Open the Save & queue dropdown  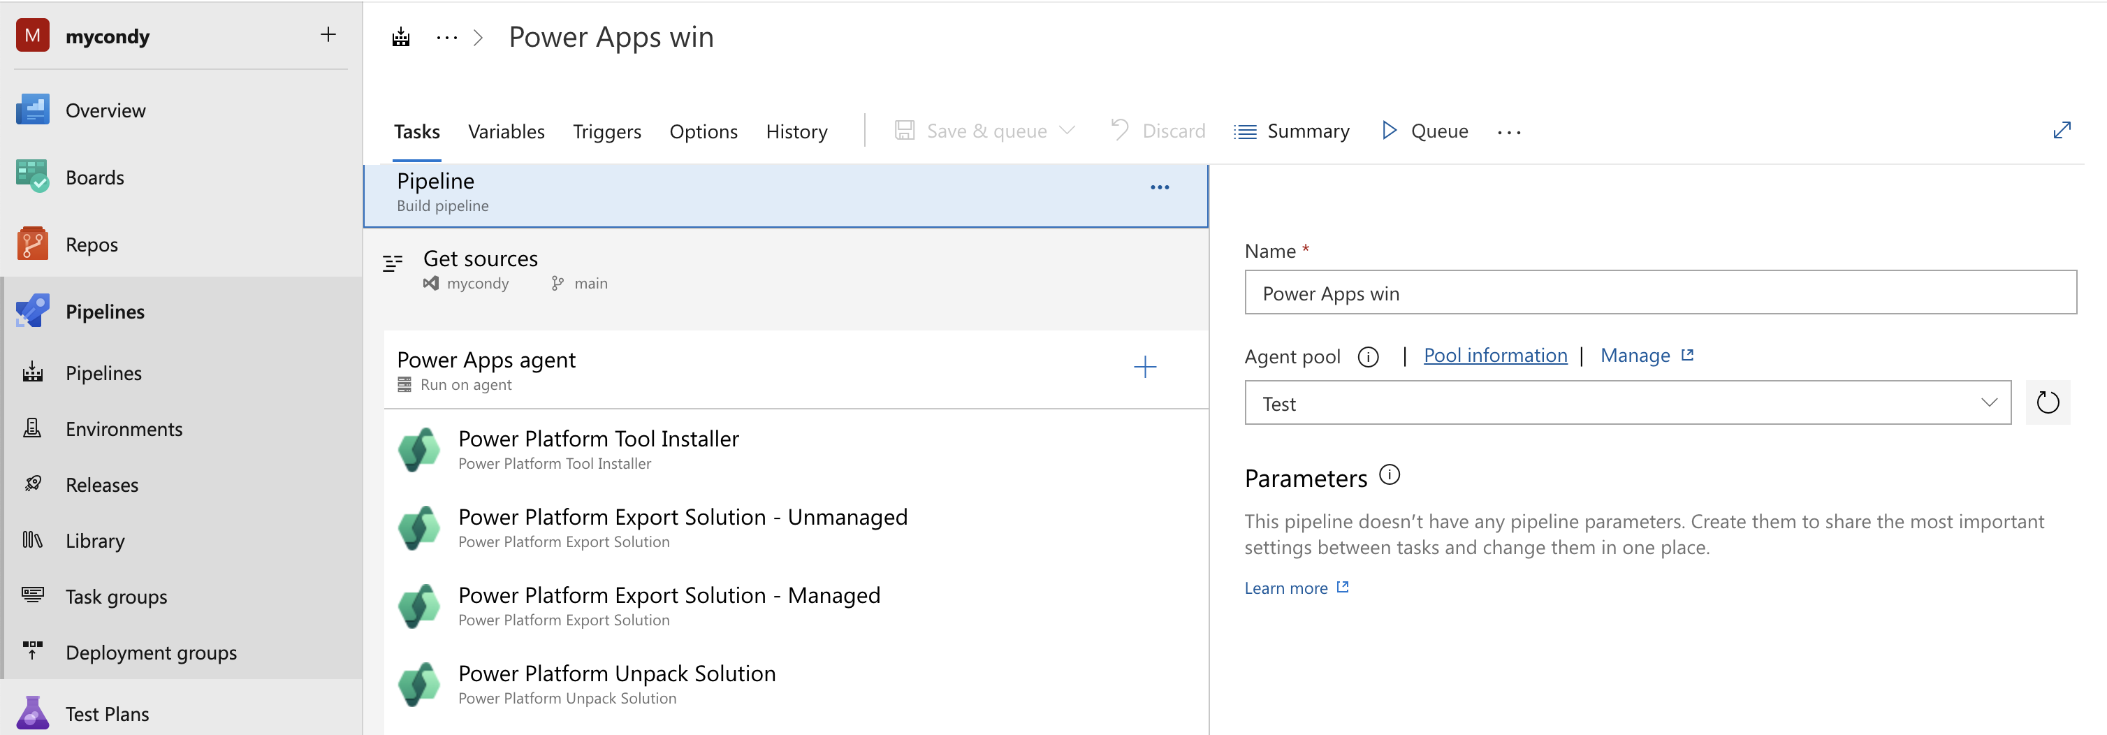(x=986, y=131)
